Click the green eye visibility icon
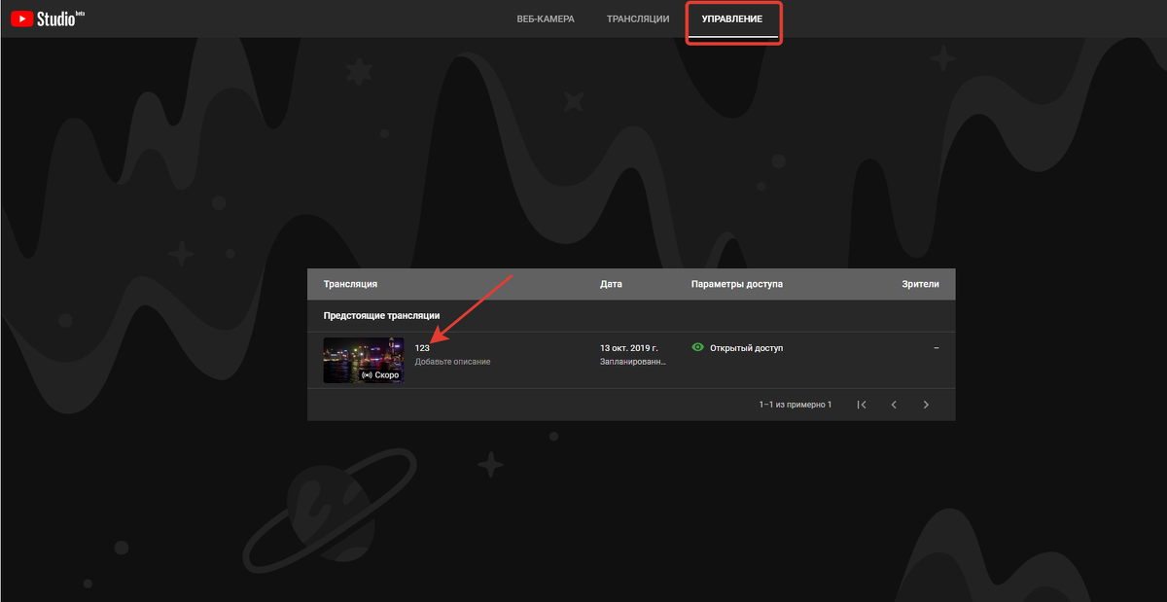The height and width of the screenshot is (602, 1167). (x=697, y=347)
